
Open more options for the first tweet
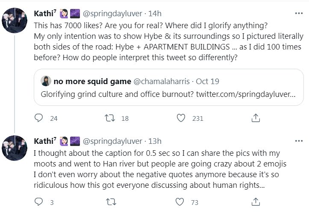pos(298,13)
